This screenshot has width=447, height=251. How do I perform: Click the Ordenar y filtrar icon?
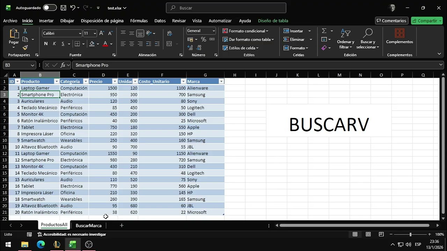(345, 33)
